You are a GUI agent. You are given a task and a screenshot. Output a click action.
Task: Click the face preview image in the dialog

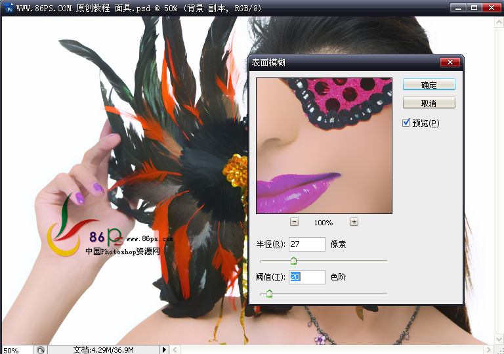[x=324, y=145]
